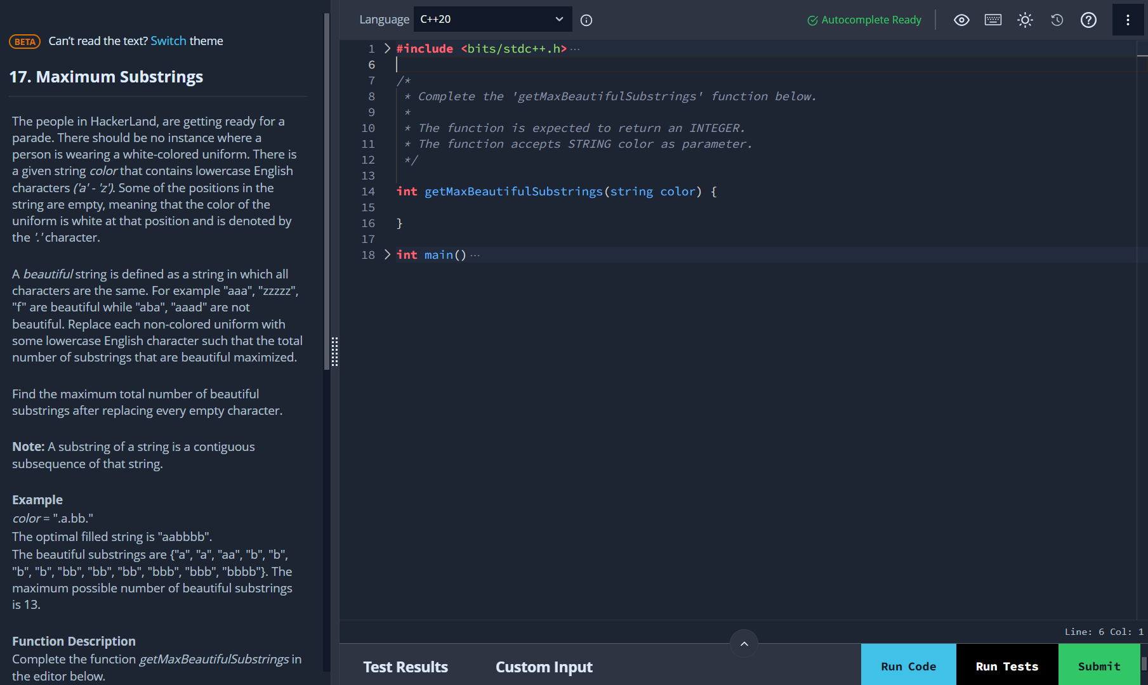The height and width of the screenshot is (685, 1148).
Task: Expand the folded #include block on line 1
Action: [387, 49]
